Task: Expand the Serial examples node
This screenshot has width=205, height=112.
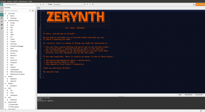Action: pyautogui.click(x=8, y=25)
